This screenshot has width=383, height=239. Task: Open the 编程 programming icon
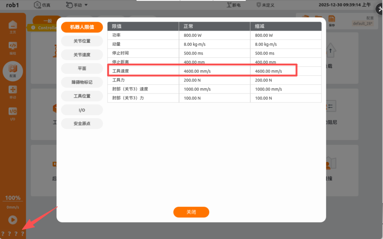13,48
